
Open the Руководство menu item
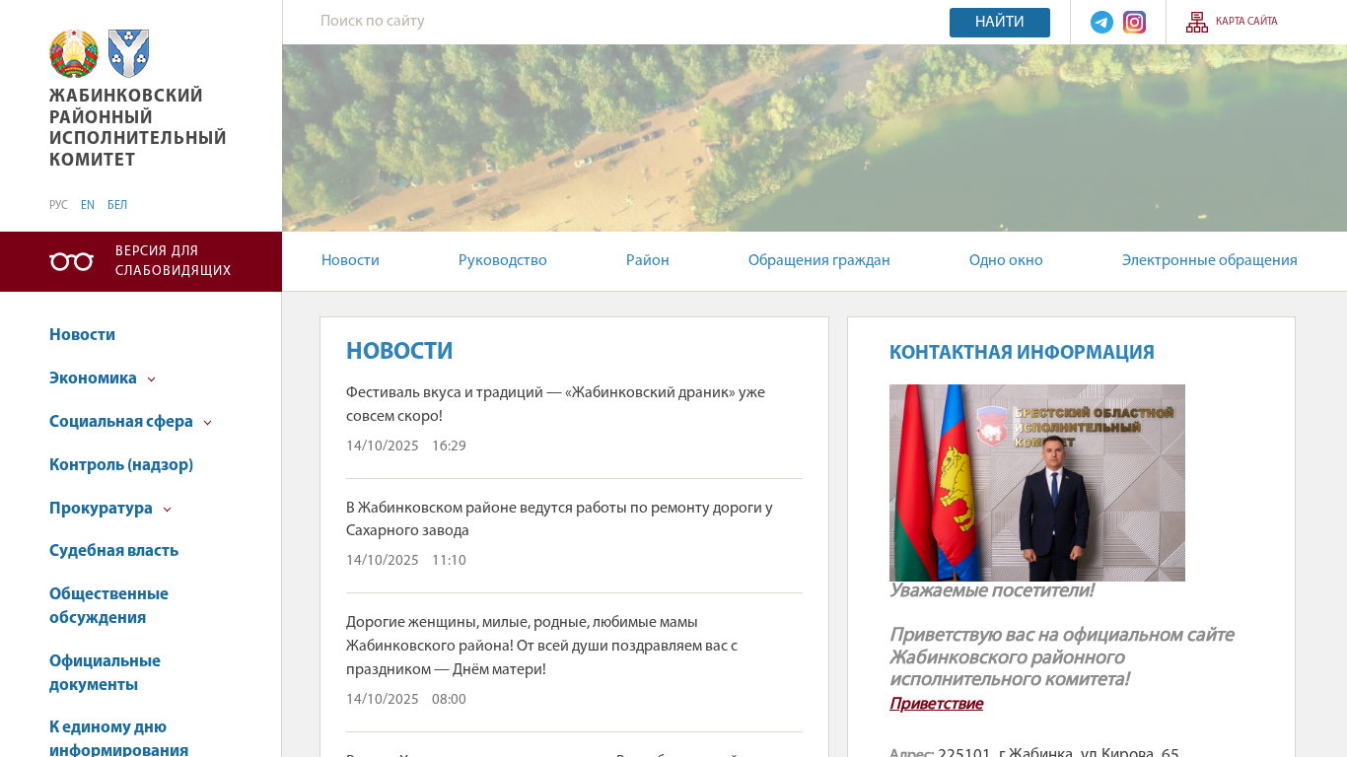coord(503,261)
